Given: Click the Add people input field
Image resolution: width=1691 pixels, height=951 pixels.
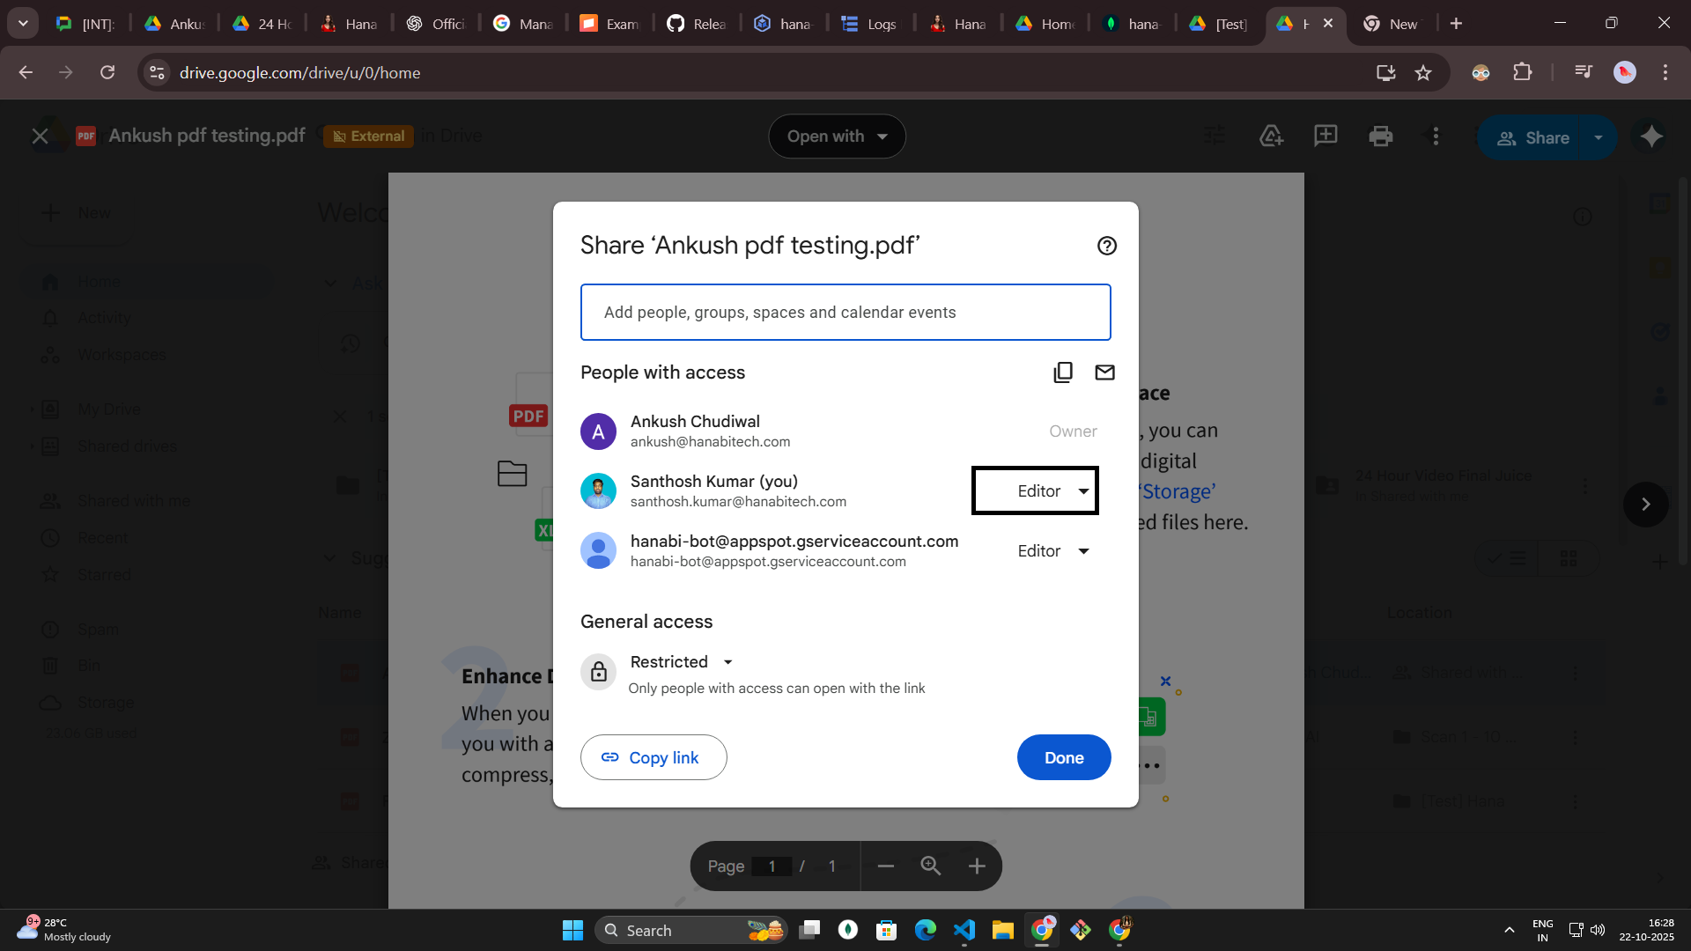Looking at the screenshot, I should [845, 313].
